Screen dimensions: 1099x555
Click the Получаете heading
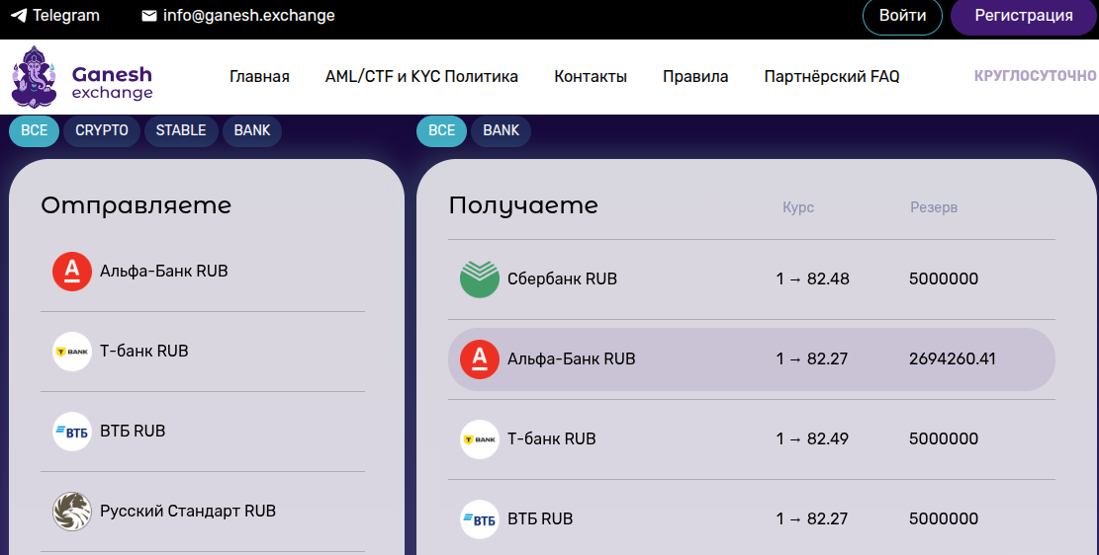point(523,205)
